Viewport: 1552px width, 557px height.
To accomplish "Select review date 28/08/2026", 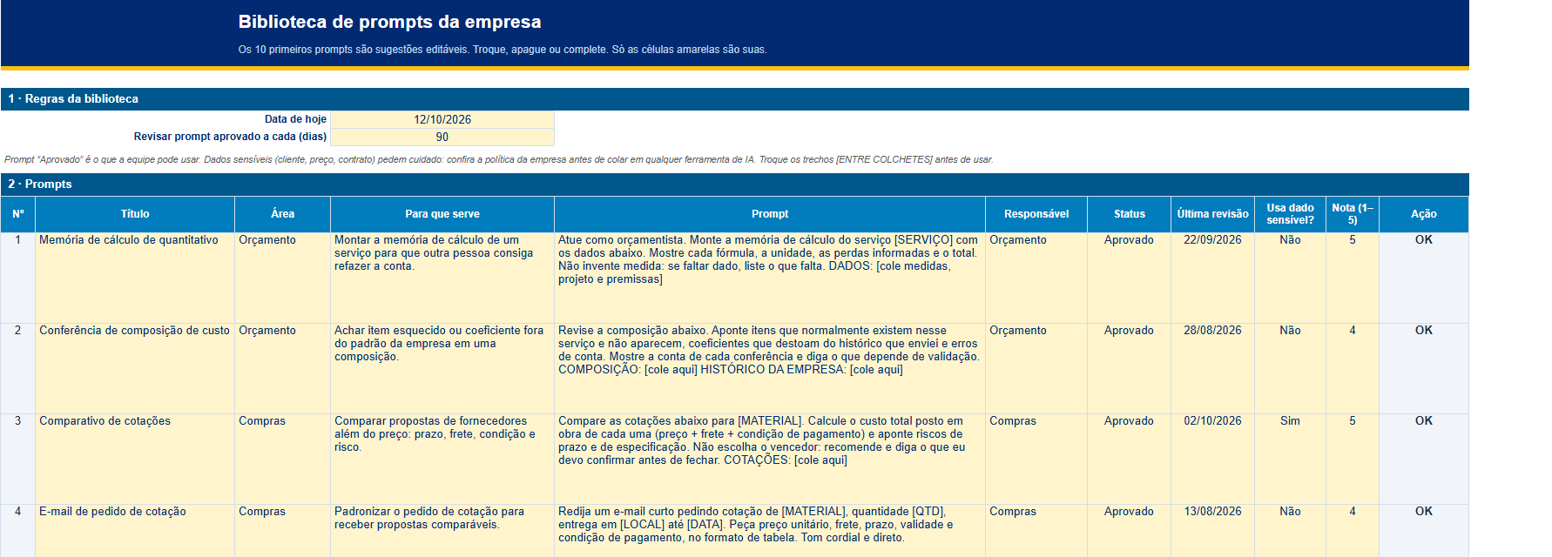I will click(x=1212, y=368).
